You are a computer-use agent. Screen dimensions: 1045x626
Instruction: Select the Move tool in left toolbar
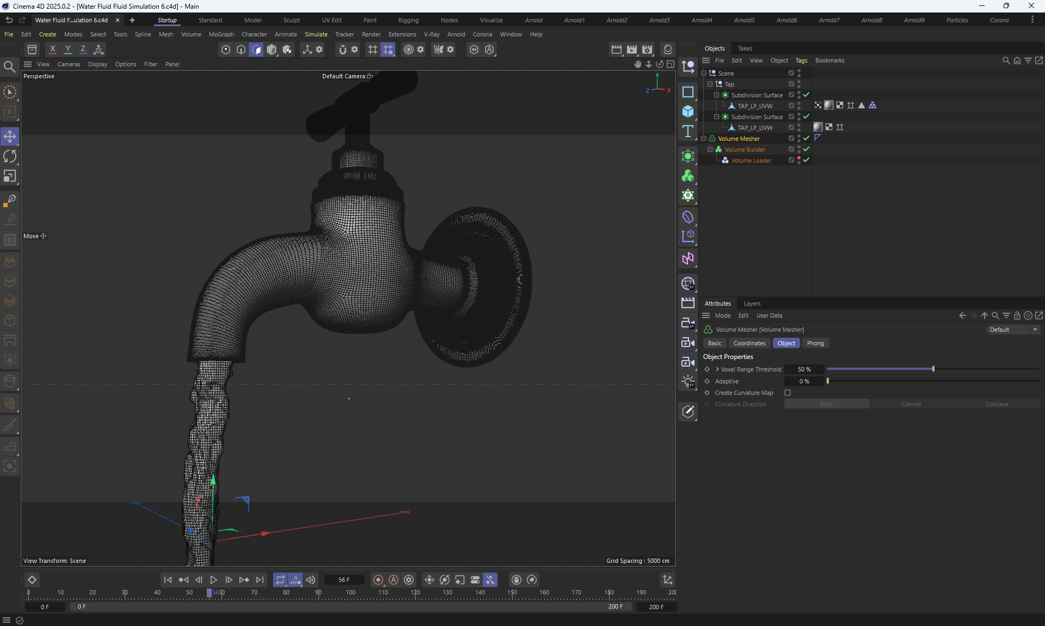coord(10,137)
